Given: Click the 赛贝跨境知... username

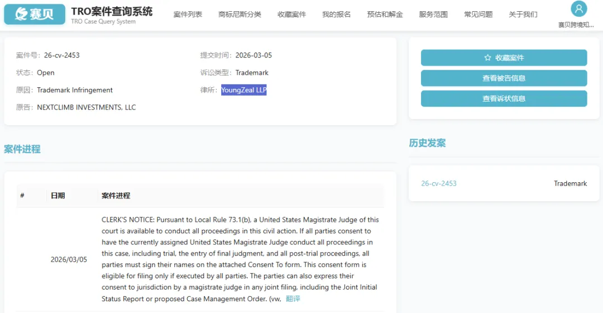Looking at the screenshot, I should 576,25.
